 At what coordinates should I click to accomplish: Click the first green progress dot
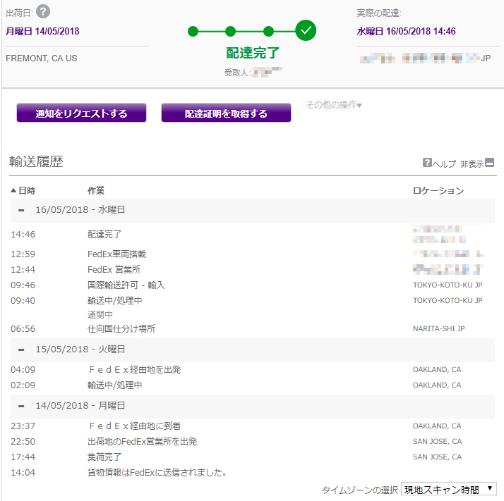193,32
